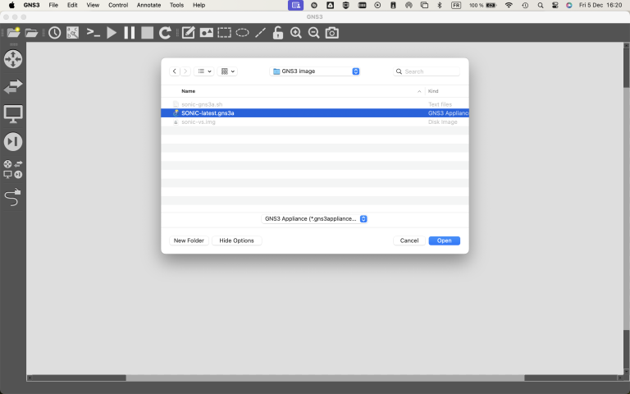Viewport: 630px width, 394px height.
Task: Toggle the lock/unlock all items padlock
Action: (x=278, y=33)
